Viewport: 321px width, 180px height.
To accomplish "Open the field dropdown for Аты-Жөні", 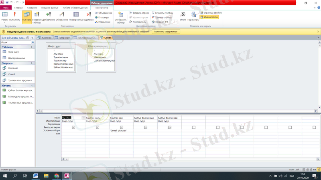I will click(83, 118).
